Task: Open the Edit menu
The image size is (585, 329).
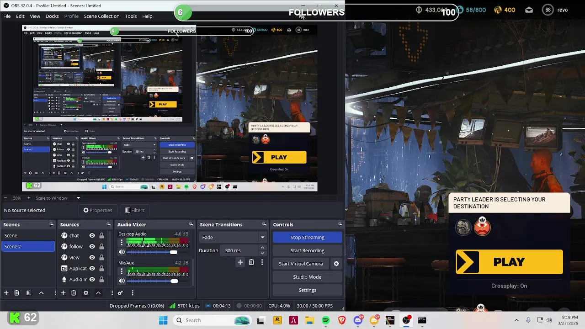Action: tap(20, 16)
